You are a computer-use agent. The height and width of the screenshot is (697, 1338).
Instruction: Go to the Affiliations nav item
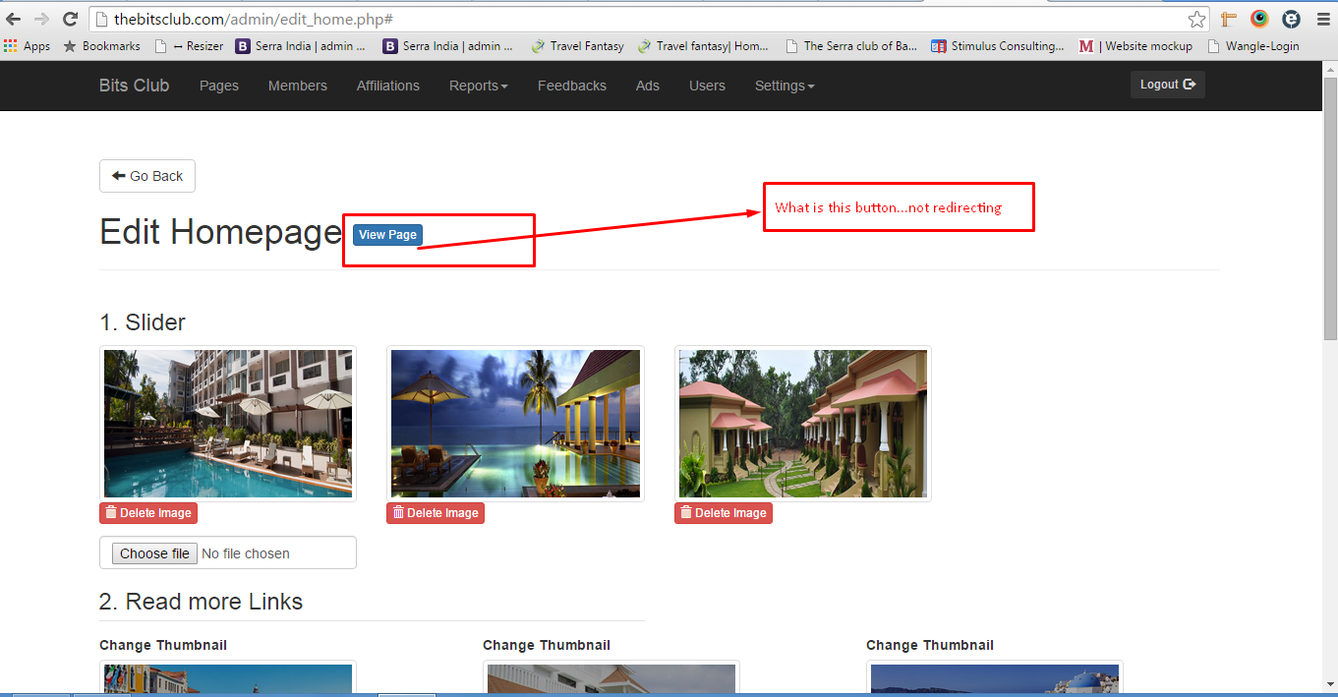(x=387, y=86)
